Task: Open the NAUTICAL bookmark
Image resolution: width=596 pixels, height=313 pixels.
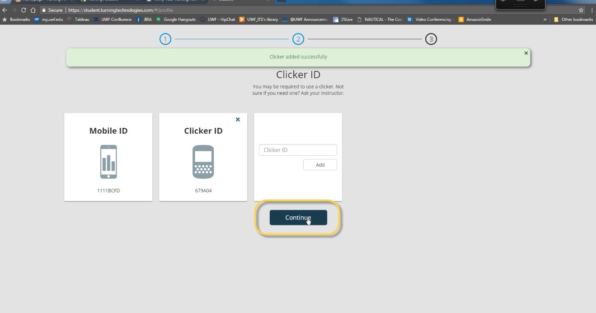Action: (380, 19)
